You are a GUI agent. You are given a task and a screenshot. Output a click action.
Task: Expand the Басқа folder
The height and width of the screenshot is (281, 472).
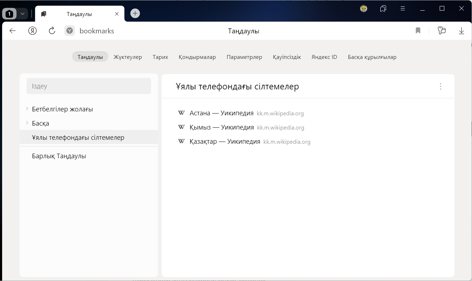(x=27, y=123)
